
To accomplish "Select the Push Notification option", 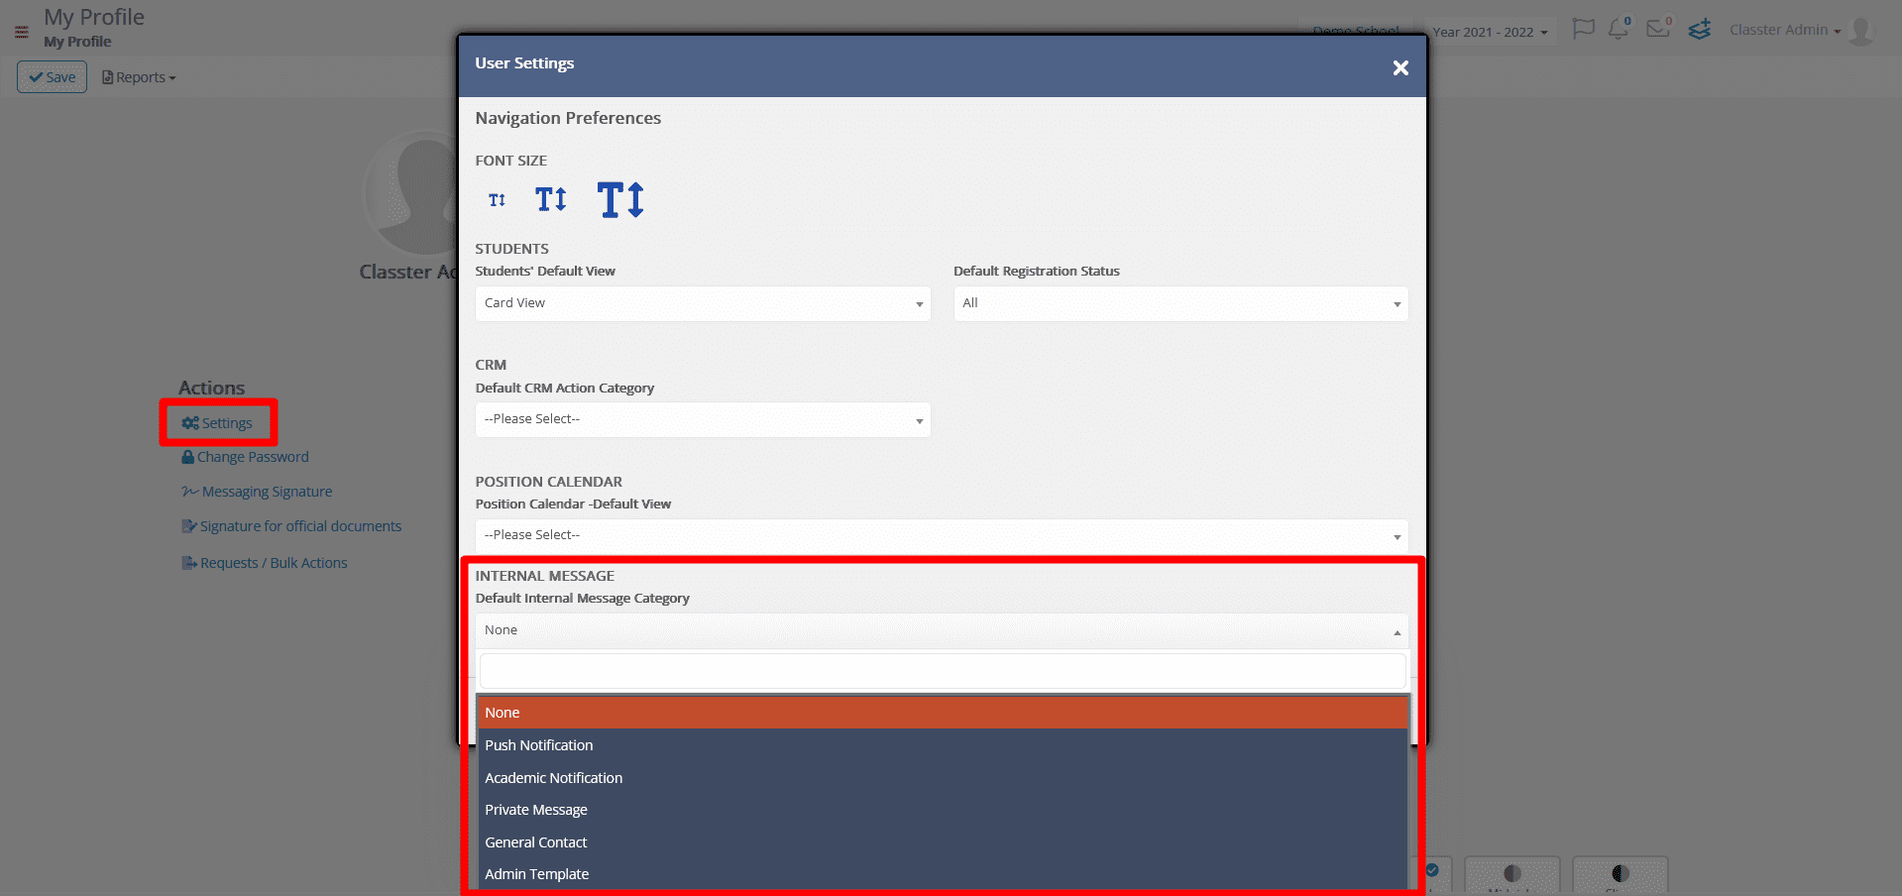I will point(943,745).
